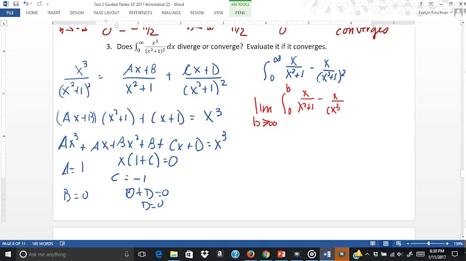Click the Undo arrow icon

click(26, 4)
